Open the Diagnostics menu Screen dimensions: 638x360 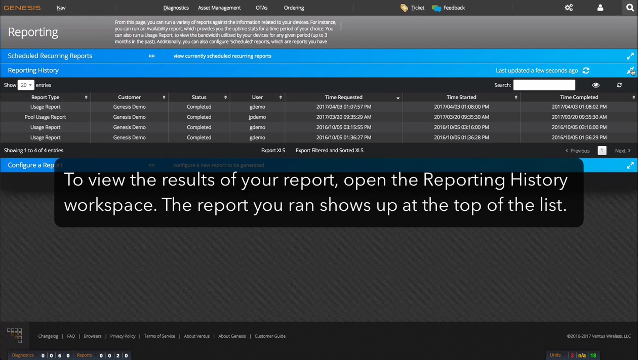pyautogui.click(x=176, y=8)
